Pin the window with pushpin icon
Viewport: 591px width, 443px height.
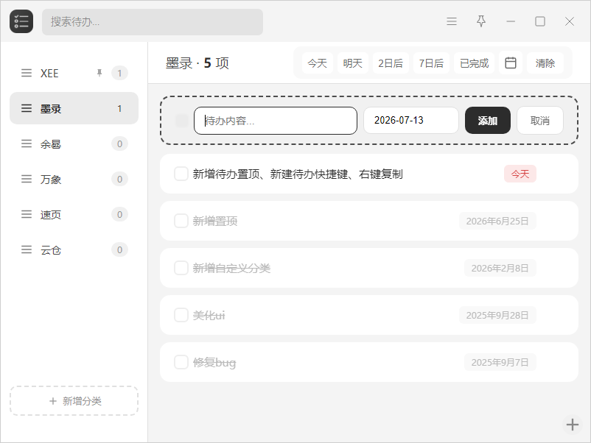(481, 21)
